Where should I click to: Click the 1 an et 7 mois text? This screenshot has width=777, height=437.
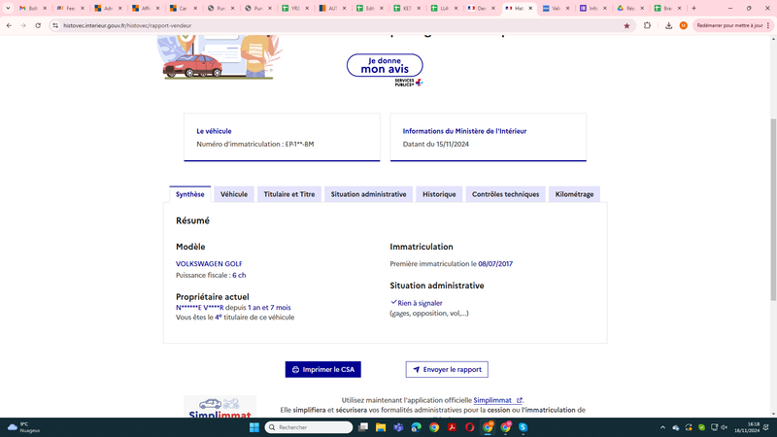[x=269, y=307]
